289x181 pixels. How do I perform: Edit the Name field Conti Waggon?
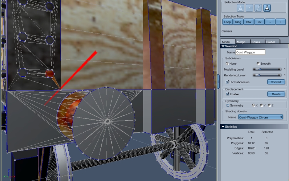point(250,52)
